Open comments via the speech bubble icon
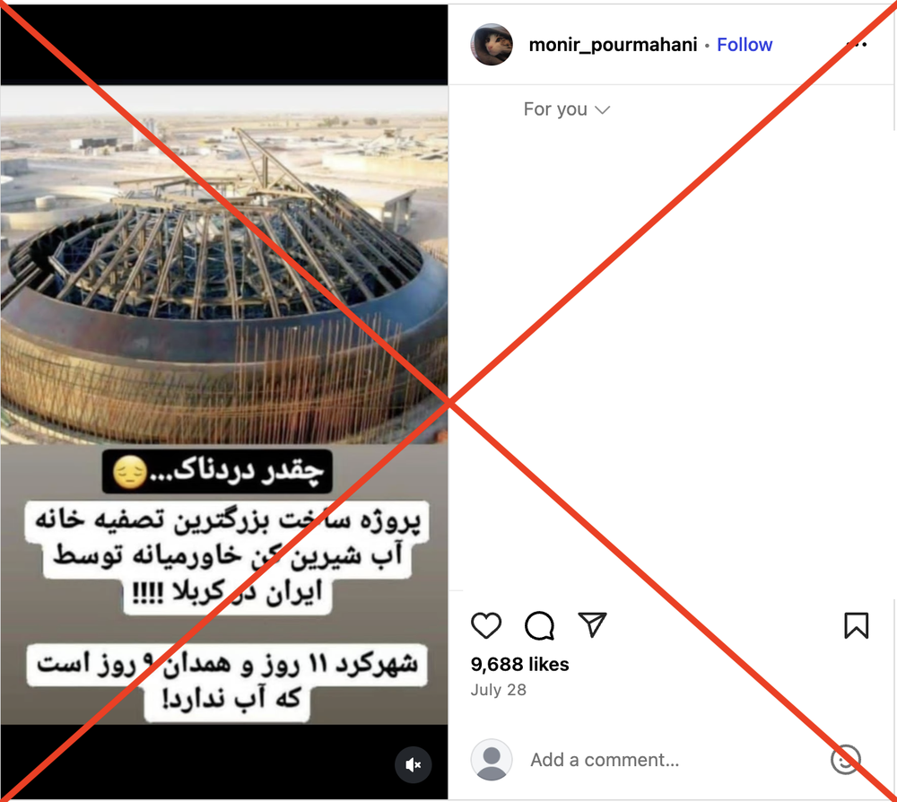This screenshot has height=802, width=897. click(x=539, y=624)
